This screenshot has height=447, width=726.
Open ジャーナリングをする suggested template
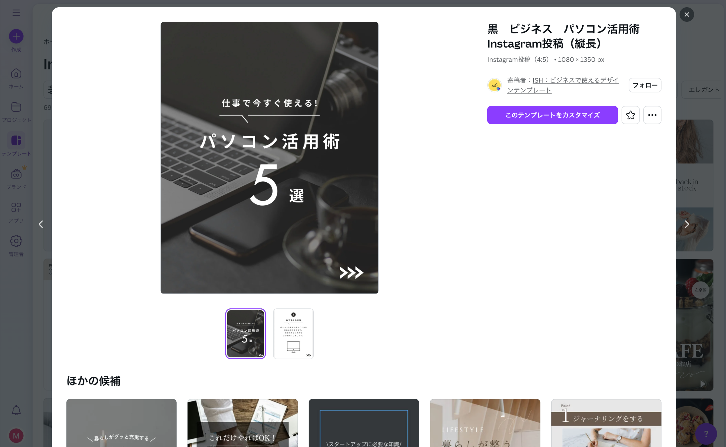[x=606, y=423]
